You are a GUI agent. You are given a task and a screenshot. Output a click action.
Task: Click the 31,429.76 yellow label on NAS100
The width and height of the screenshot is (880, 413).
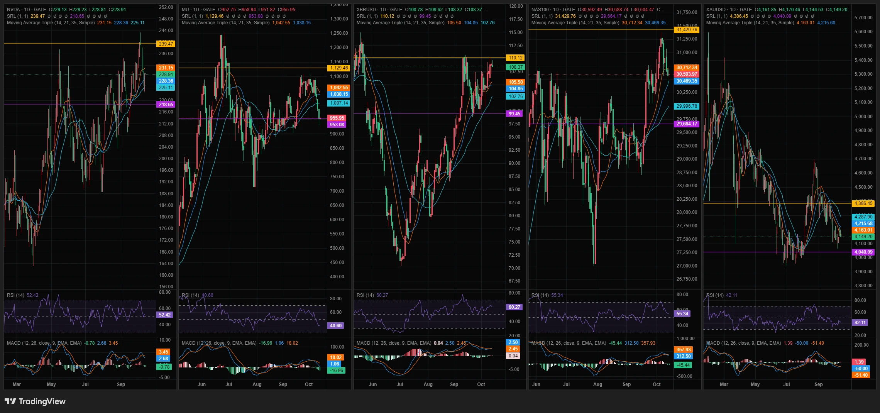tap(687, 30)
